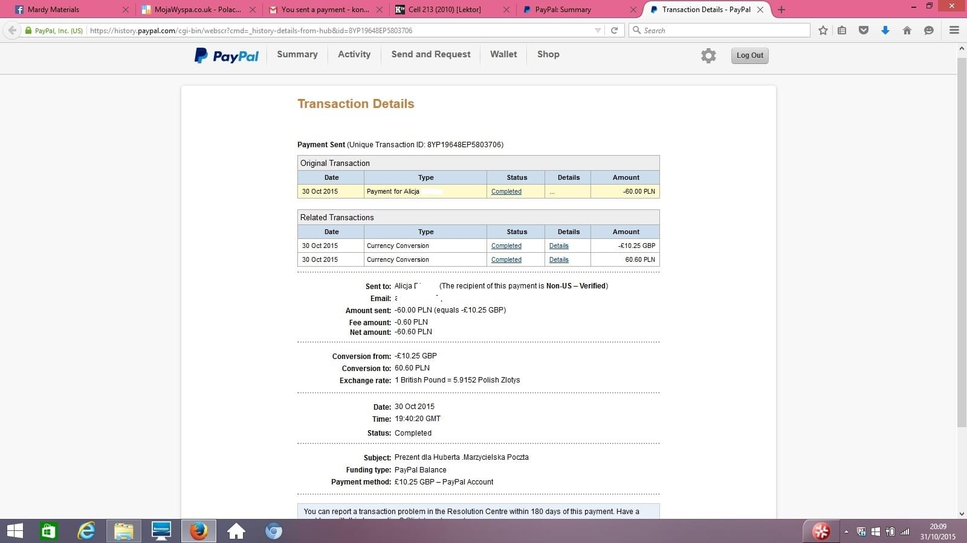Open Internet Explorer from the taskbar

(x=86, y=531)
